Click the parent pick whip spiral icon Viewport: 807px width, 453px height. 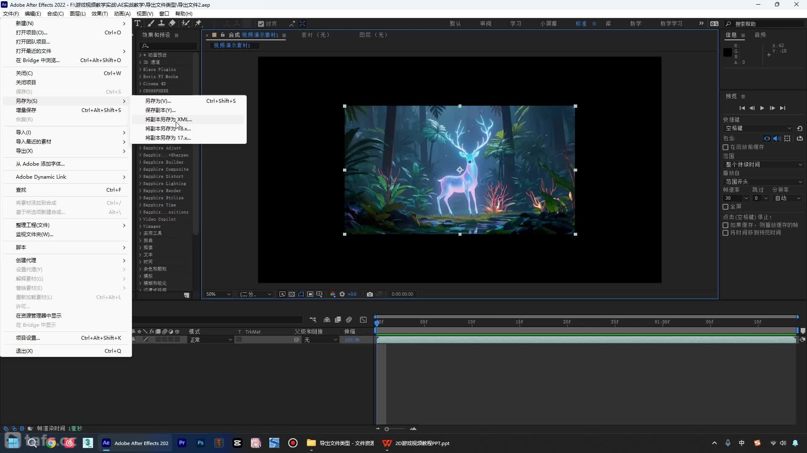click(297, 340)
